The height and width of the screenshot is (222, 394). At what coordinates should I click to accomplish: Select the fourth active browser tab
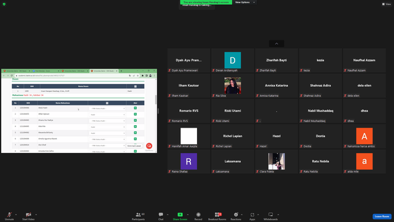(x=104, y=71)
